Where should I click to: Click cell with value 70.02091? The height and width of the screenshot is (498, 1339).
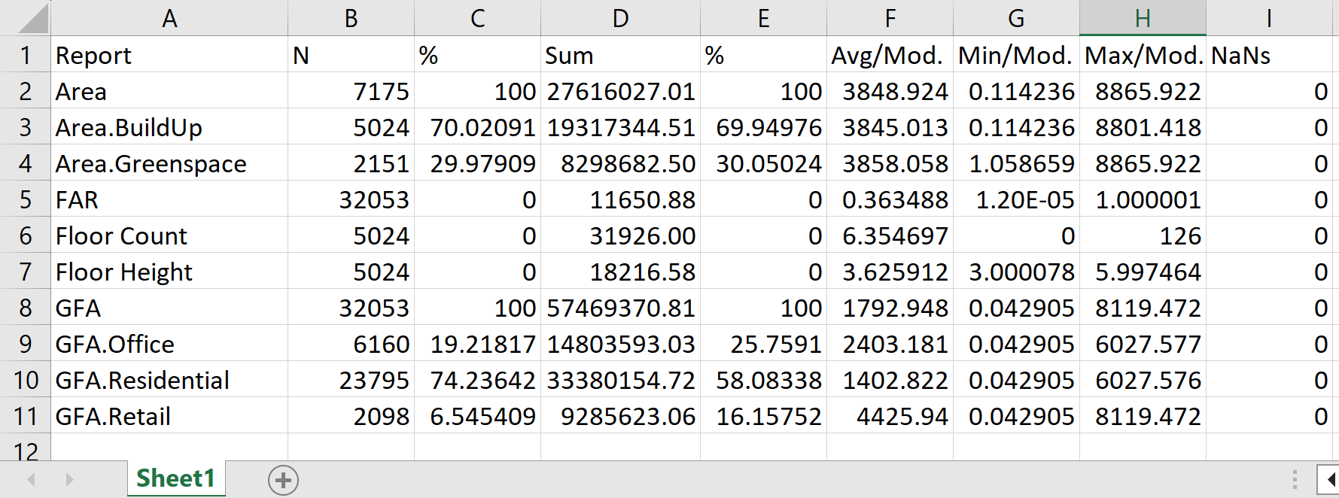477,127
